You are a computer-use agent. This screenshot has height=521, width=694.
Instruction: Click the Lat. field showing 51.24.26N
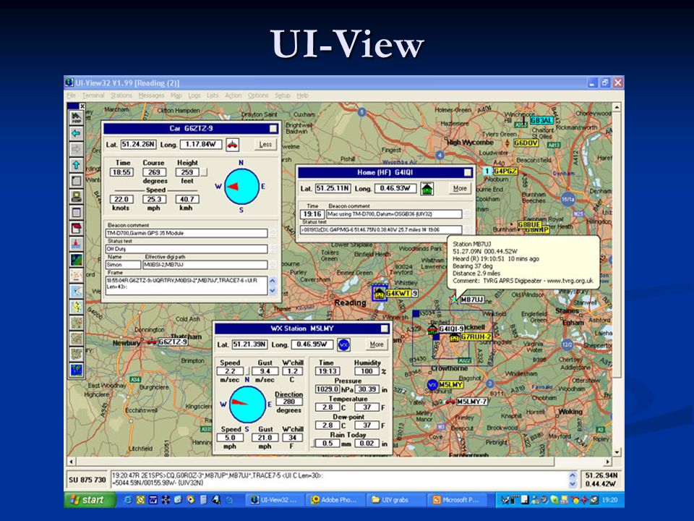(x=139, y=145)
